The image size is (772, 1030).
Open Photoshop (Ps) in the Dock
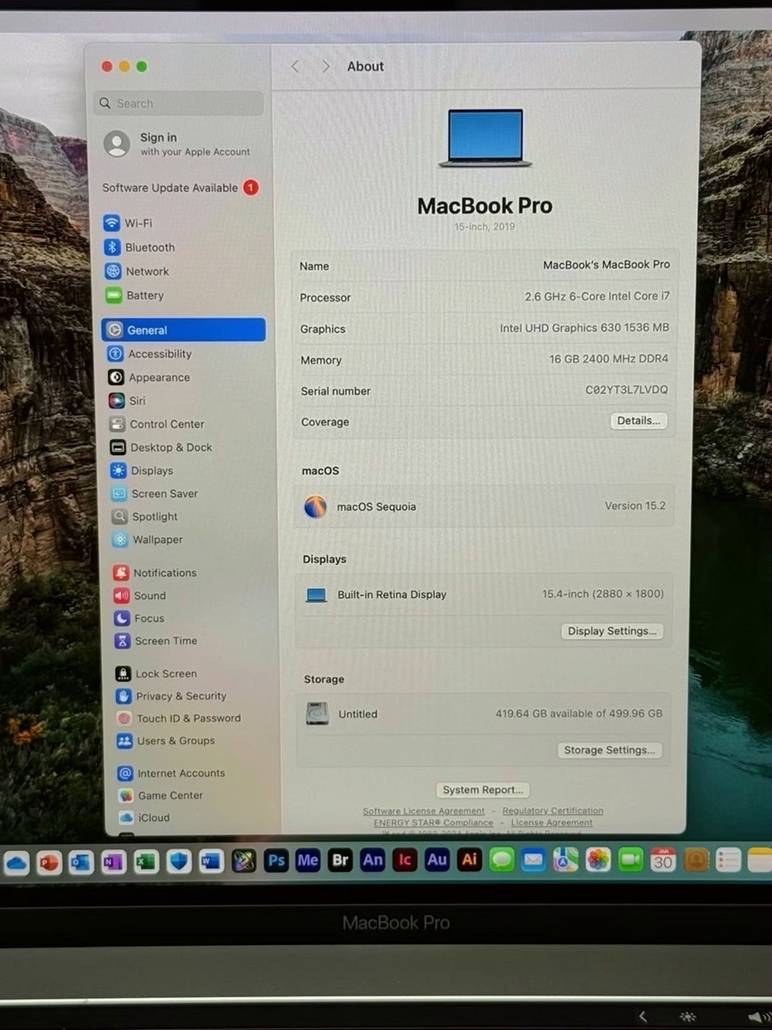tap(276, 860)
